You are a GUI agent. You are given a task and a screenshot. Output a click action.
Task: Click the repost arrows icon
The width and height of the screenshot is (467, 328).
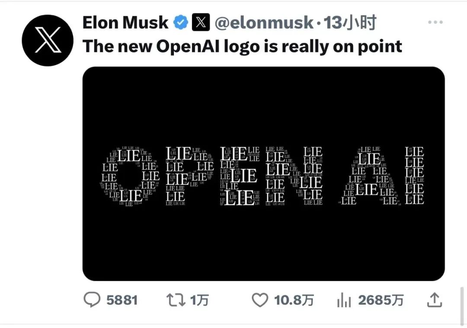coord(176,299)
